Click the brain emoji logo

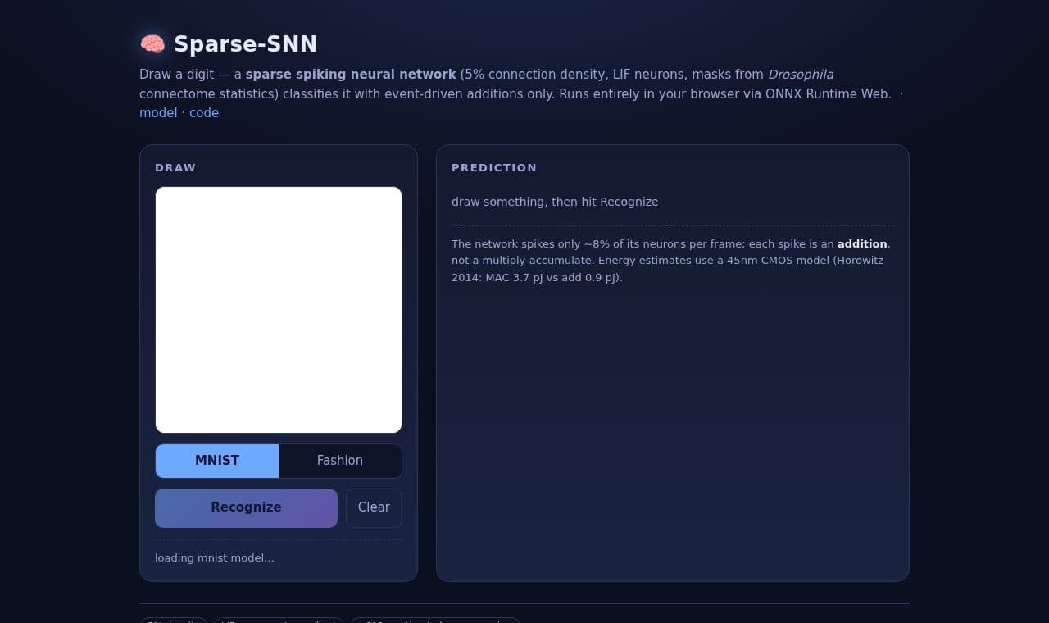coord(152,44)
